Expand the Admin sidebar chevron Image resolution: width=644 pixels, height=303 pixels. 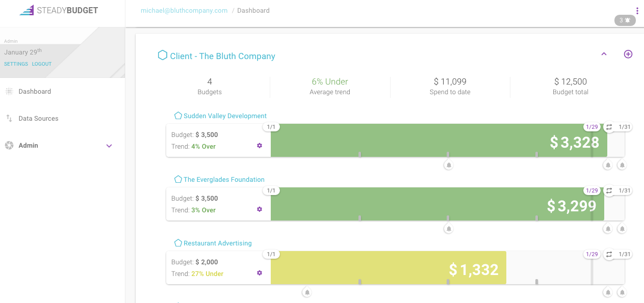[109, 146]
